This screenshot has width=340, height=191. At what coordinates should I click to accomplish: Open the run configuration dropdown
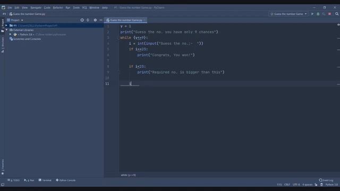point(288,14)
